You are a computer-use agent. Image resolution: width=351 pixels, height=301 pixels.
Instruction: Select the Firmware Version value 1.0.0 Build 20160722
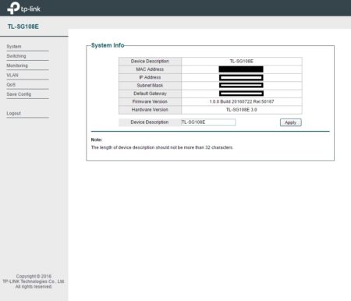coord(242,101)
